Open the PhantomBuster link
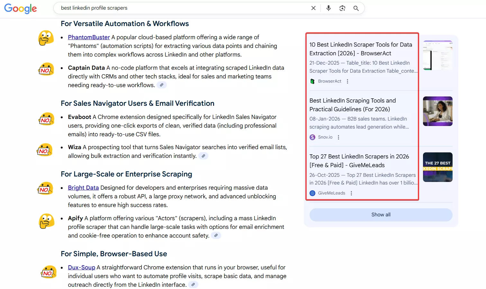 89,37
